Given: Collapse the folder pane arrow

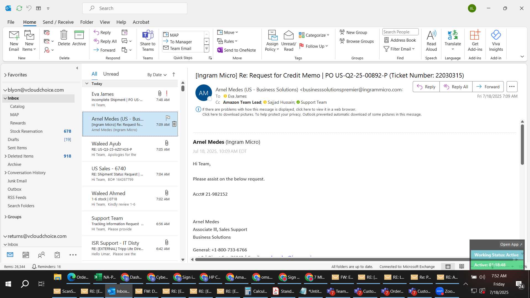Looking at the screenshot, I should [77, 68].
